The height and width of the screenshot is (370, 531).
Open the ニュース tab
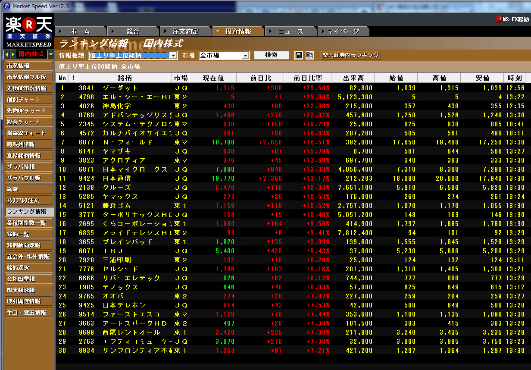(x=291, y=31)
